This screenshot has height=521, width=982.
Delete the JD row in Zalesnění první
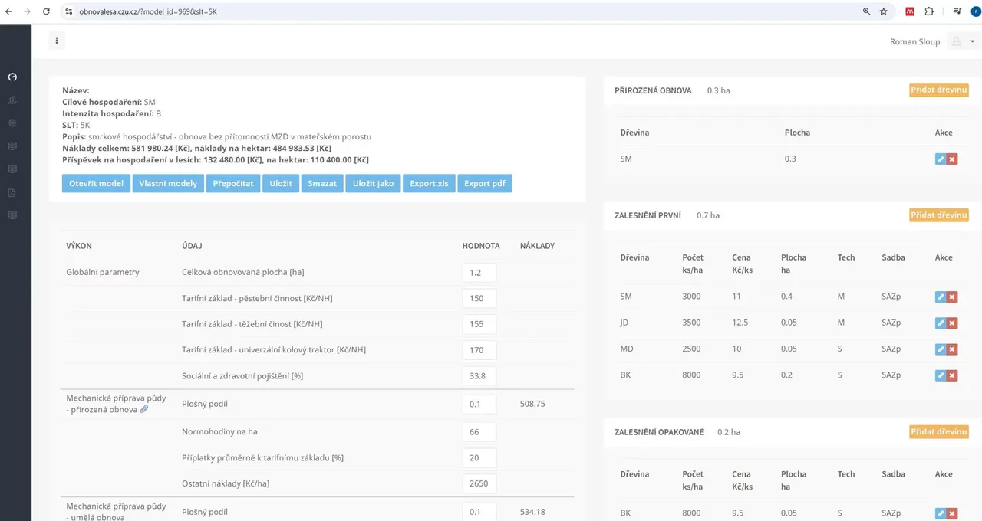pos(952,323)
